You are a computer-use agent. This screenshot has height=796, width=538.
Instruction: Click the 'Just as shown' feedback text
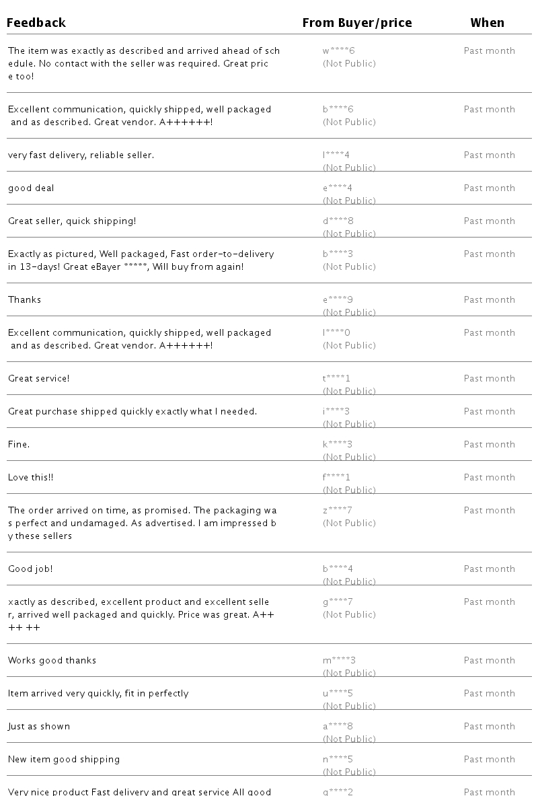[39, 726]
